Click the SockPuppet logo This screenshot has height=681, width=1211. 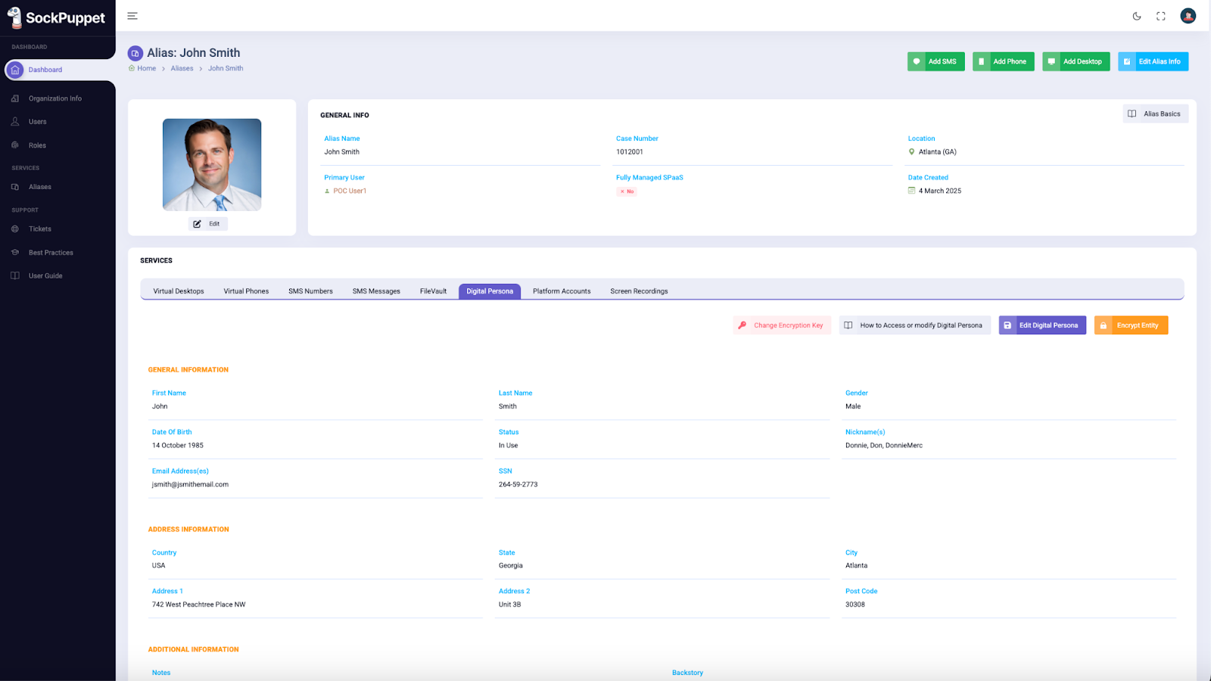pyautogui.click(x=57, y=17)
